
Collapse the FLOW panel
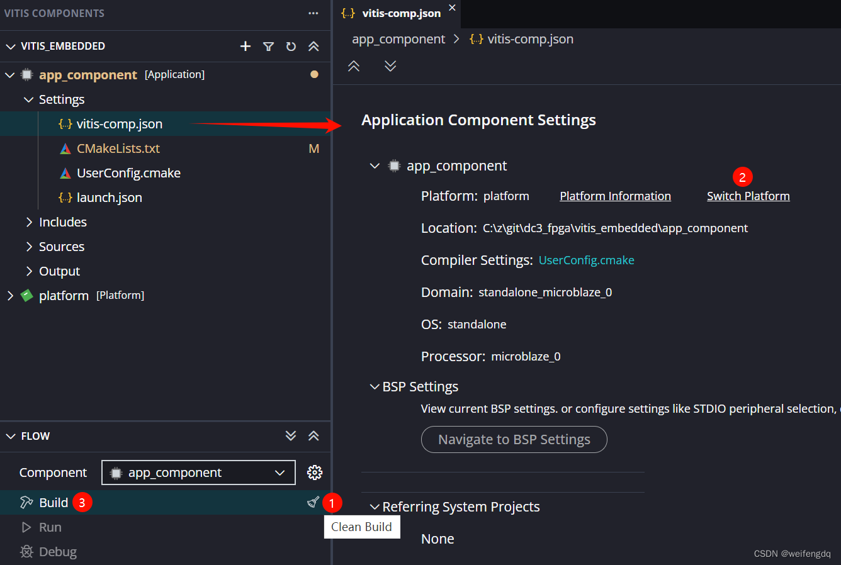click(x=11, y=436)
